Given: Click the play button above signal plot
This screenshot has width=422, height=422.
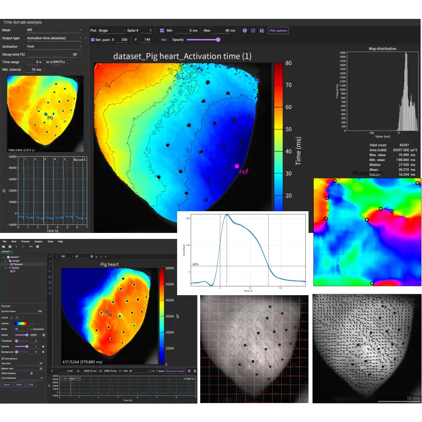Looking at the screenshot, I should 52,371.
